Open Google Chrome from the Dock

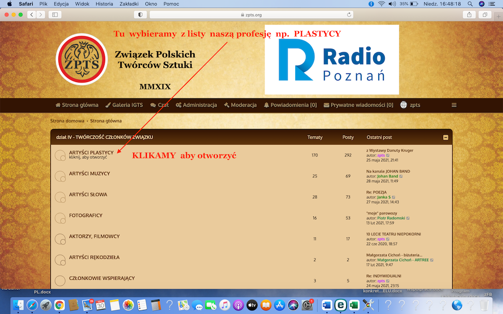coord(59,304)
